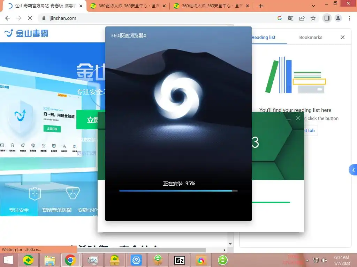The image size is (357, 267).
Task: Open 360 green plus taskbar icon
Action: click(28, 260)
